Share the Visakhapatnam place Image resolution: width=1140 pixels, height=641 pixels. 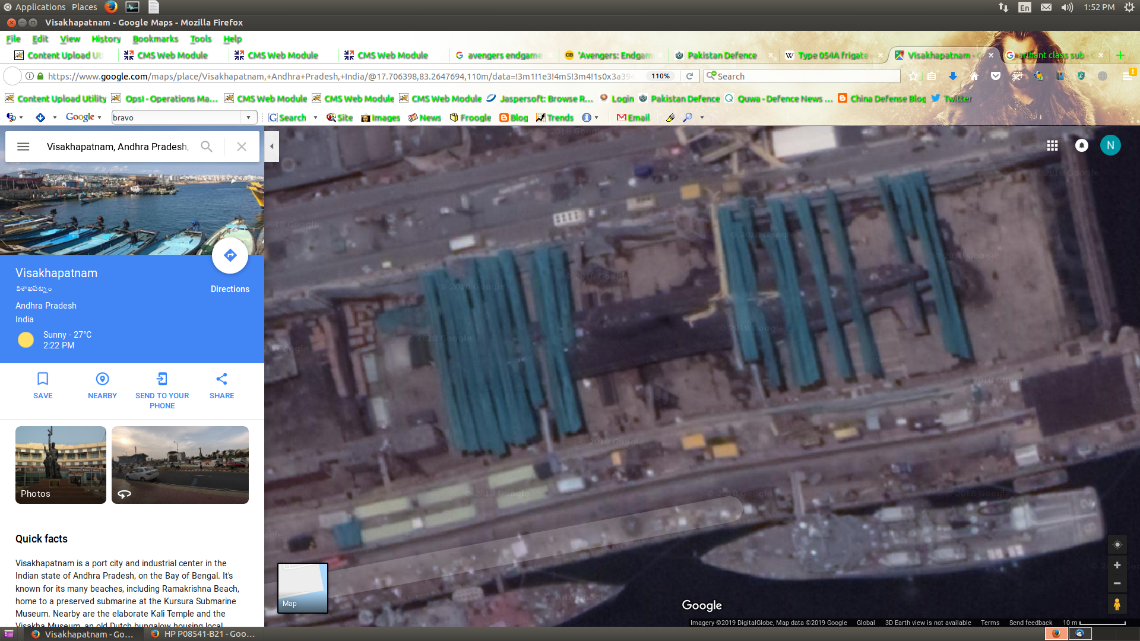pyautogui.click(x=221, y=385)
